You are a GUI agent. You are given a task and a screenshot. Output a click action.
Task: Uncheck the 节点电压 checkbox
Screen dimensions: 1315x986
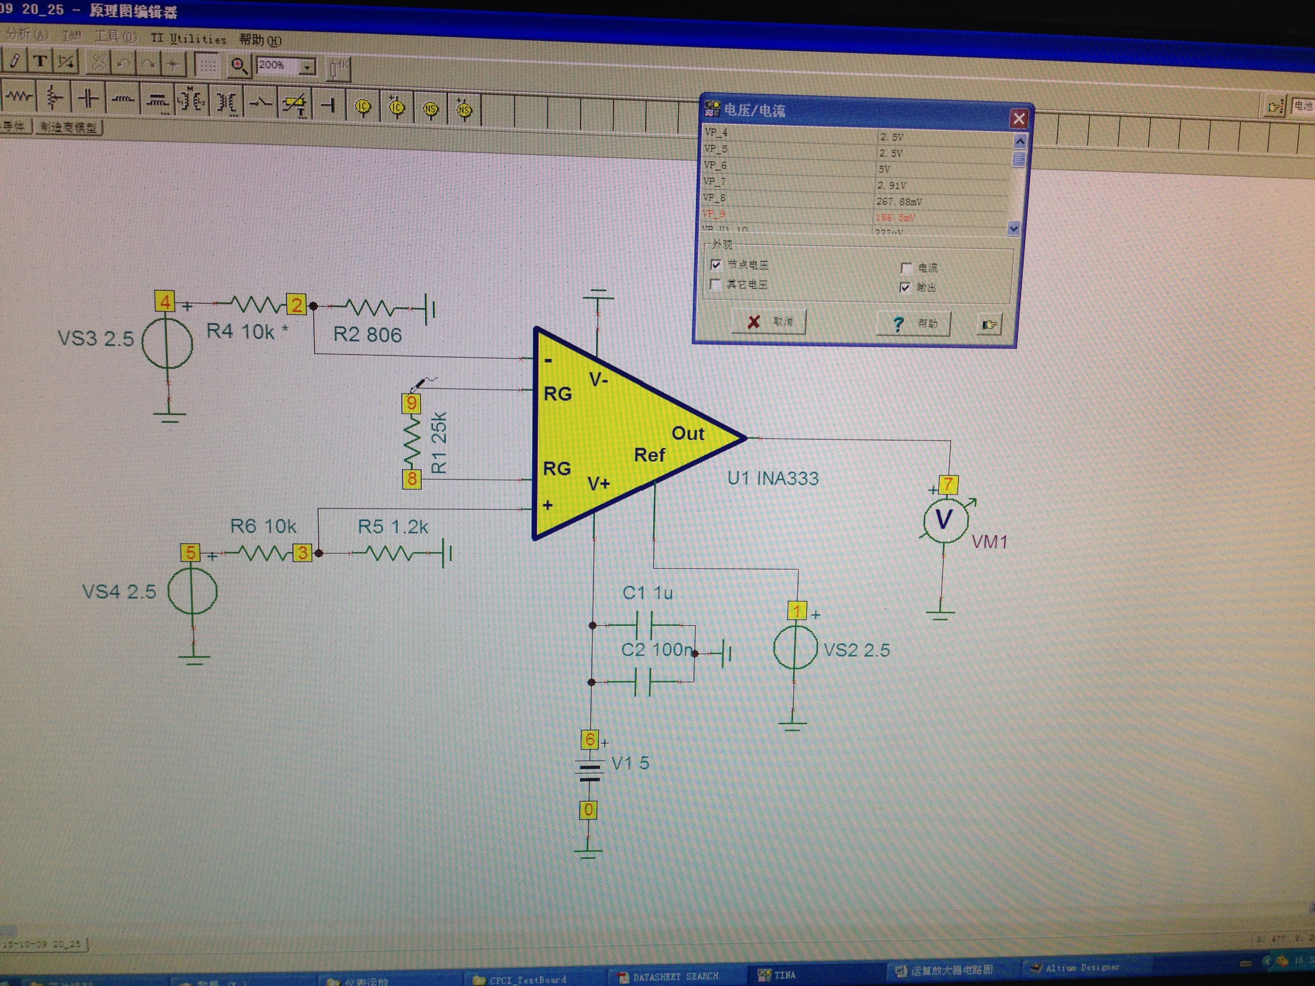coord(716,265)
